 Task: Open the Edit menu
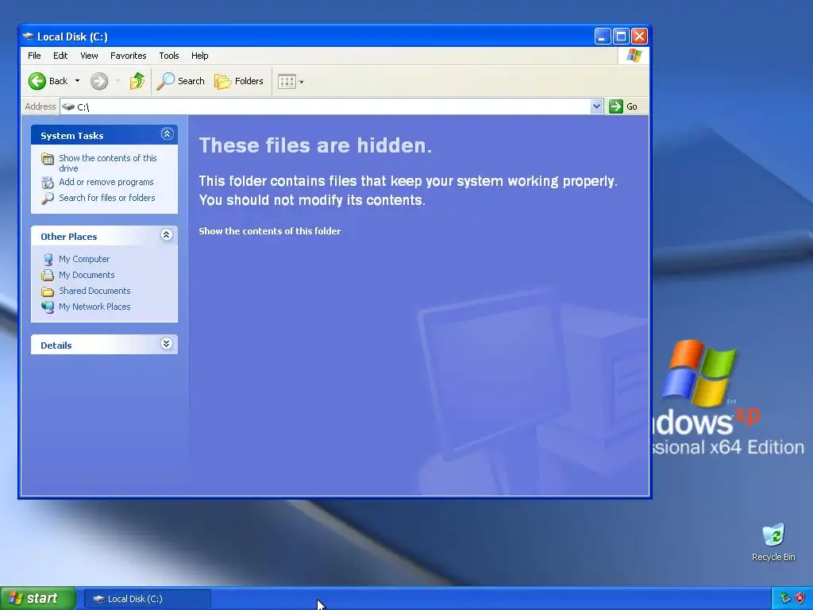point(60,56)
